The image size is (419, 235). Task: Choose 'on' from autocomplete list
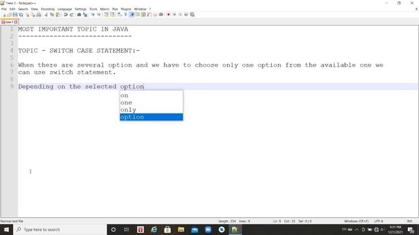151,95
